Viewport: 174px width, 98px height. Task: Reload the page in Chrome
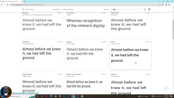coord(8,5)
